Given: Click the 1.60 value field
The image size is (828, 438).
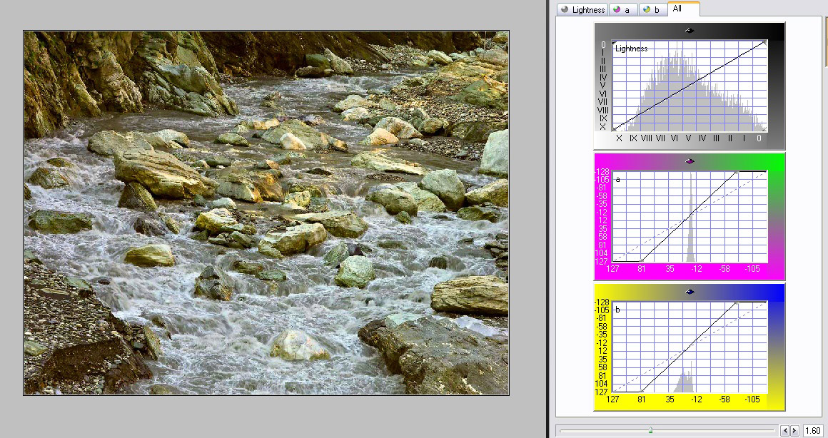Looking at the screenshot, I should (x=812, y=431).
